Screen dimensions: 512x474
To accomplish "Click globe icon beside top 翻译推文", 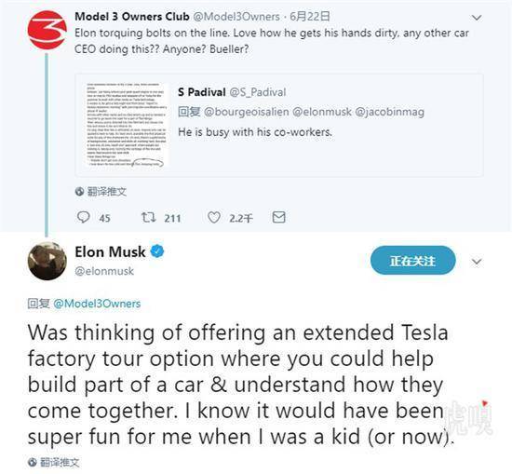I will 79,192.
